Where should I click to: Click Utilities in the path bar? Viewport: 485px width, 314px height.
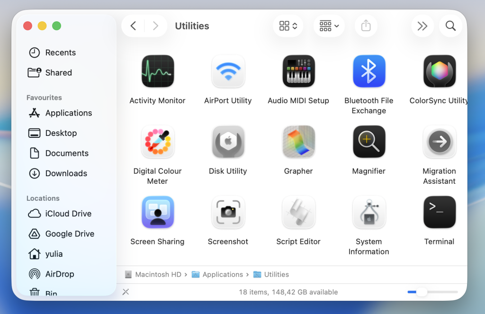click(x=271, y=274)
